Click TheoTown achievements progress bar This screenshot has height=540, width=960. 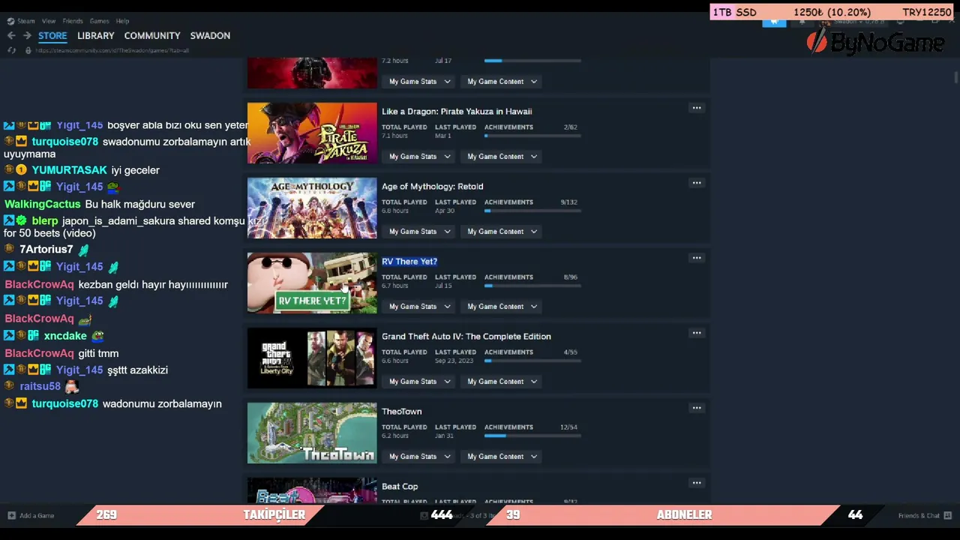tap(532, 436)
